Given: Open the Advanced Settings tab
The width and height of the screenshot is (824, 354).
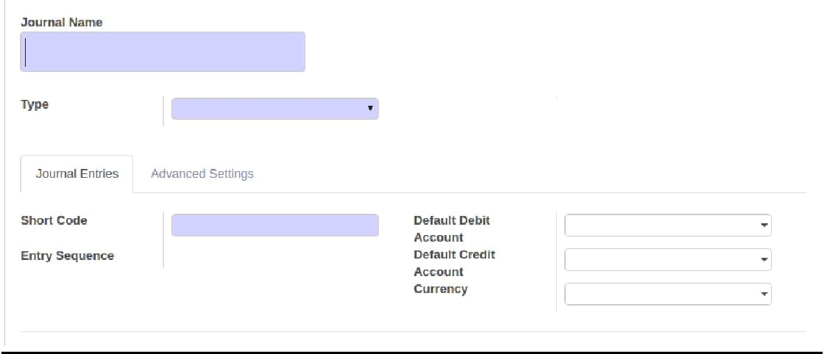Looking at the screenshot, I should coord(202,174).
